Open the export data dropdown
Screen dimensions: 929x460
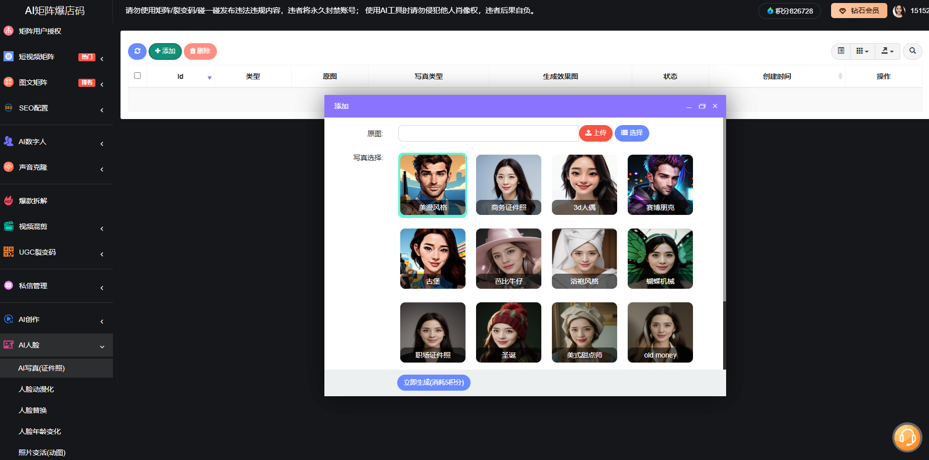pos(888,51)
